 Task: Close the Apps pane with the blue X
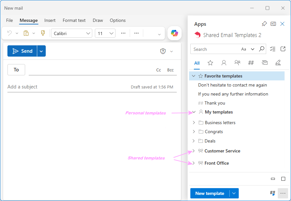(282, 24)
